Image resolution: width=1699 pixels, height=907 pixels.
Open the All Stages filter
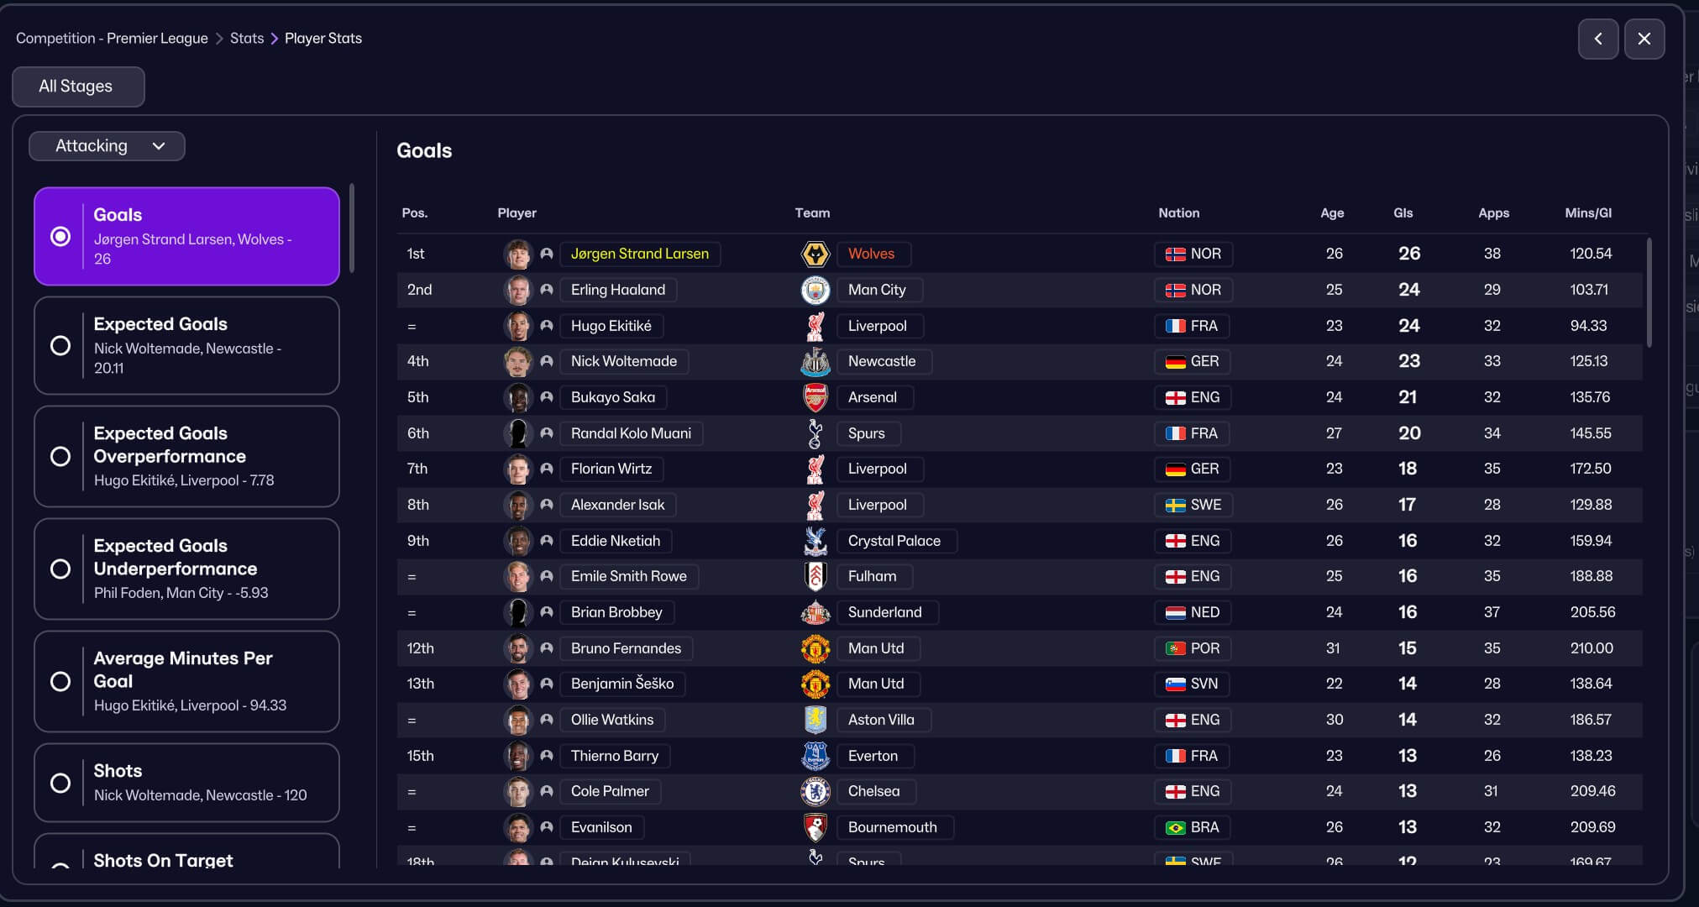pos(77,87)
